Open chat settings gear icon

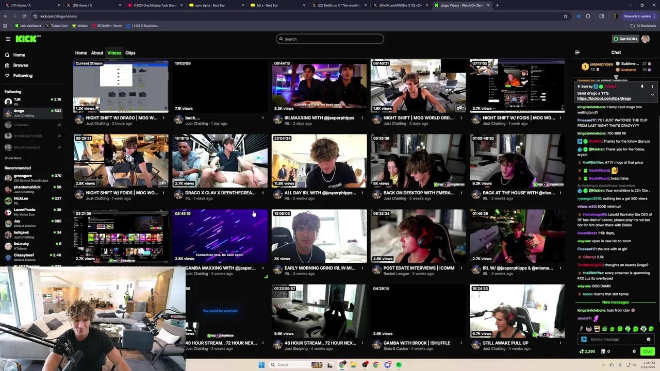(x=634, y=351)
